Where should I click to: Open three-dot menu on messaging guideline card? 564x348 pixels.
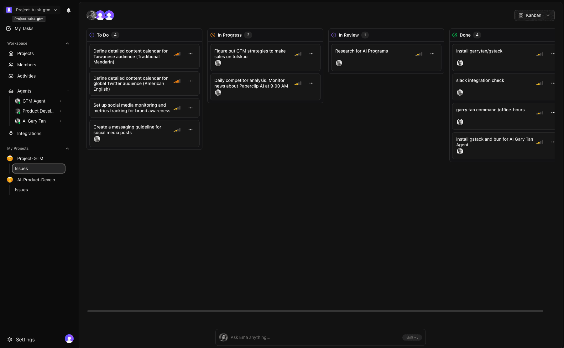coord(191,130)
